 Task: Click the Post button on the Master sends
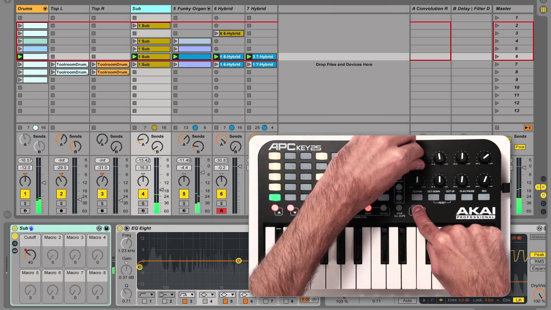coord(520,147)
